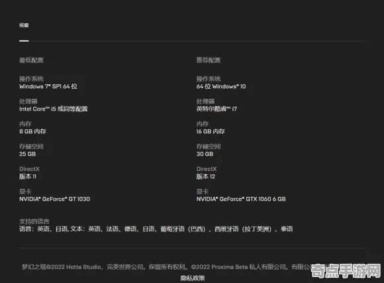The height and width of the screenshot is (283, 384).
Task: Click the 16 GB 内存 value
Action: pos(211,131)
